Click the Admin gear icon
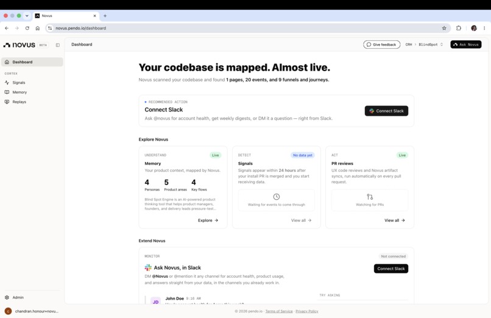Image resolution: width=491 pixels, height=318 pixels. pyautogui.click(x=7, y=297)
